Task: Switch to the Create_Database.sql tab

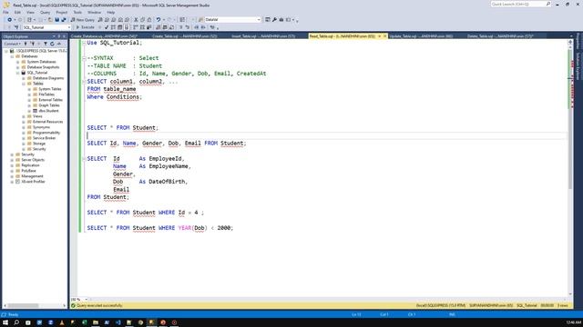Action: [104, 36]
